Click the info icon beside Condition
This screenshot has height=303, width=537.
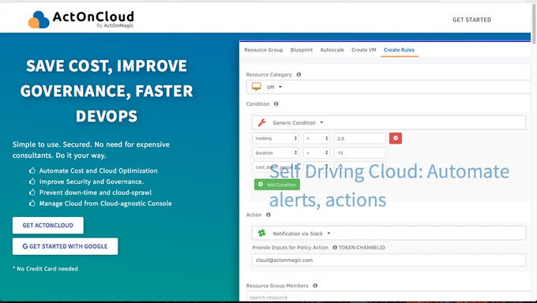pos(276,103)
